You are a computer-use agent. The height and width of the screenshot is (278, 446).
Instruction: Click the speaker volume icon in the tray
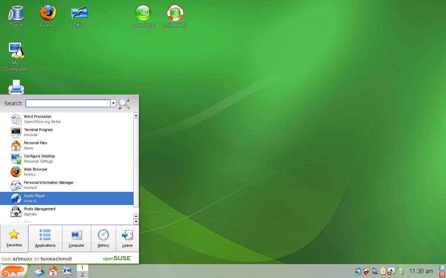pos(358,271)
